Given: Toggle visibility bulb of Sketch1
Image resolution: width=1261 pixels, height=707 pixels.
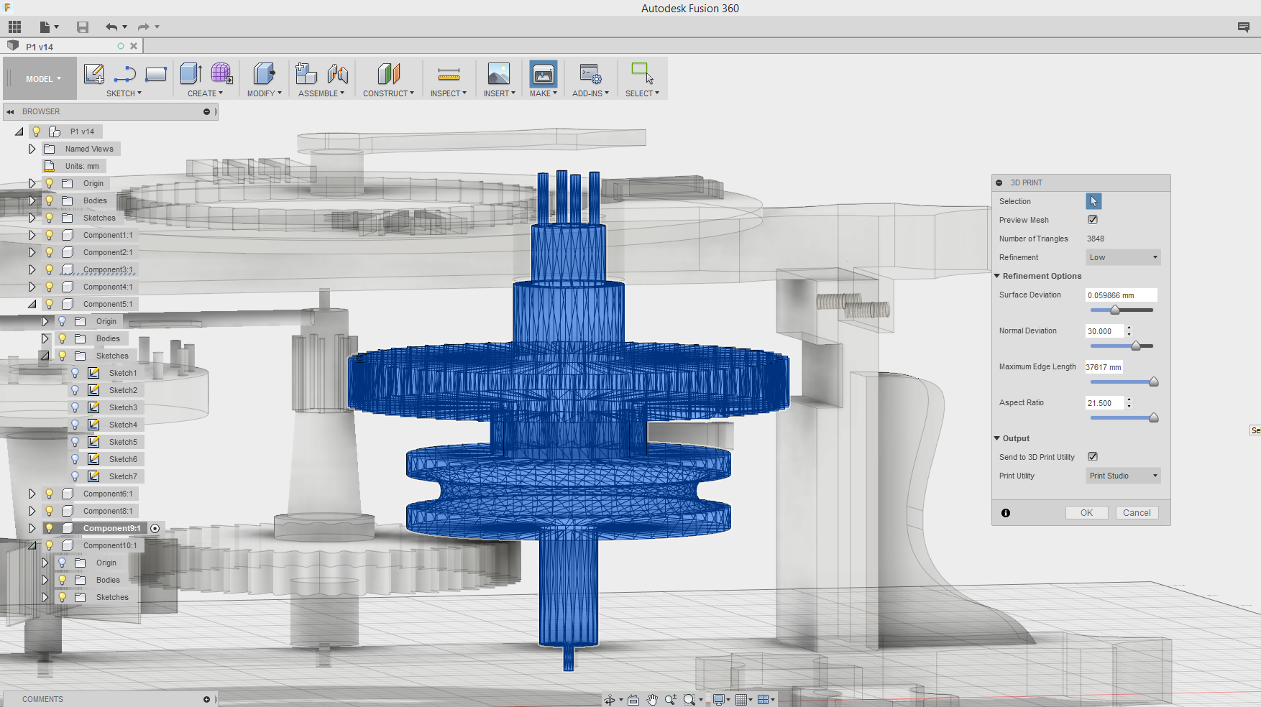Looking at the screenshot, I should coord(75,373).
